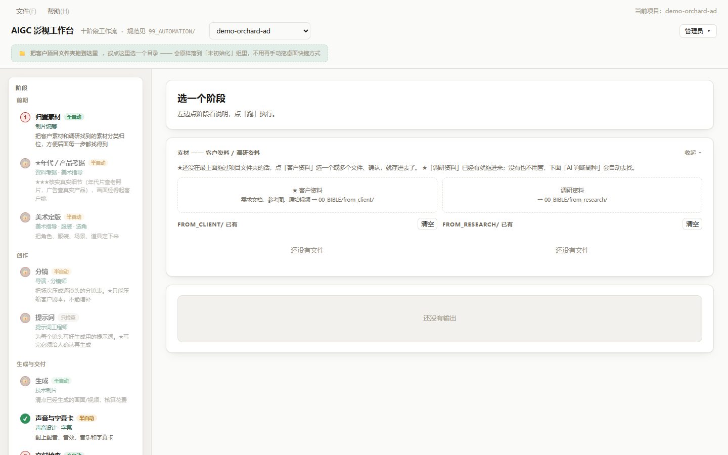Click the 提示词工程师 role label

coord(52,327)
